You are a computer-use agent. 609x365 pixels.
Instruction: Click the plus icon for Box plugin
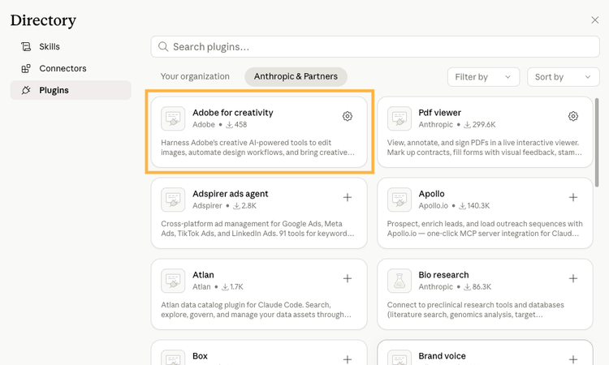click(x=348, y=359)
